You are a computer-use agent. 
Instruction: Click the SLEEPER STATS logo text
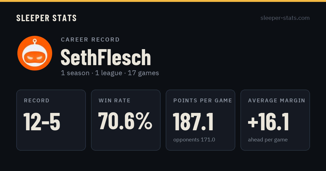coord(46,18)
